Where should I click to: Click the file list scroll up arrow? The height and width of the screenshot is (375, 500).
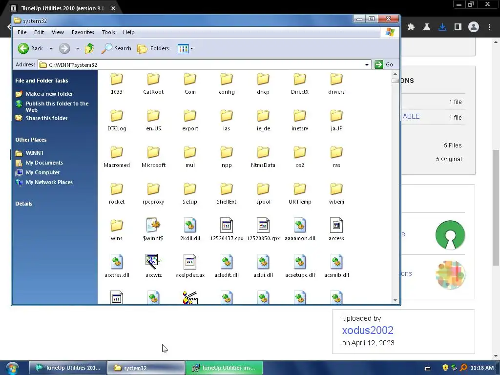pos(395,74)
